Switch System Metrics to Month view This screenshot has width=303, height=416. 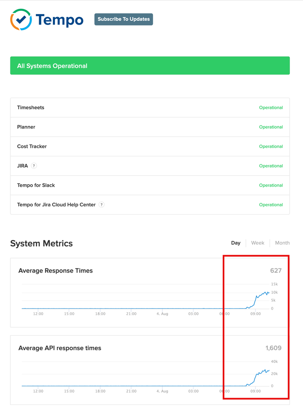tap(282, 243)
